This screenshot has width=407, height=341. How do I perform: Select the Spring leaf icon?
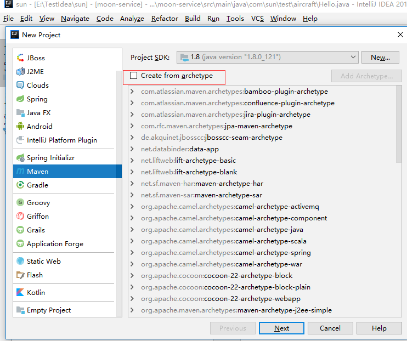coord(20,99)
